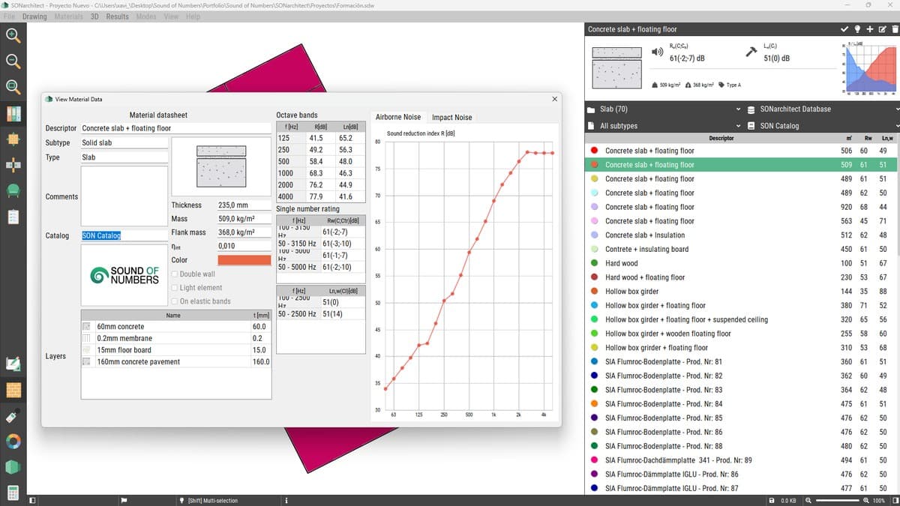Confirm material with checkmark icon
The height and width of the screenshot is (506, 900).
tap(844, 29)
